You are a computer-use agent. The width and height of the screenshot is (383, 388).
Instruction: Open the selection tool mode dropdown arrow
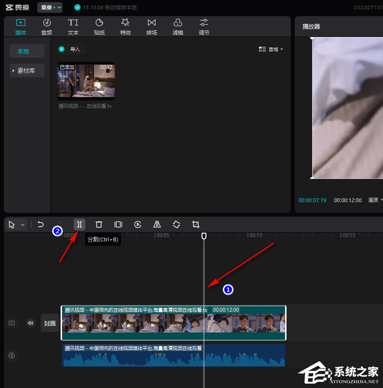(23, 225)
